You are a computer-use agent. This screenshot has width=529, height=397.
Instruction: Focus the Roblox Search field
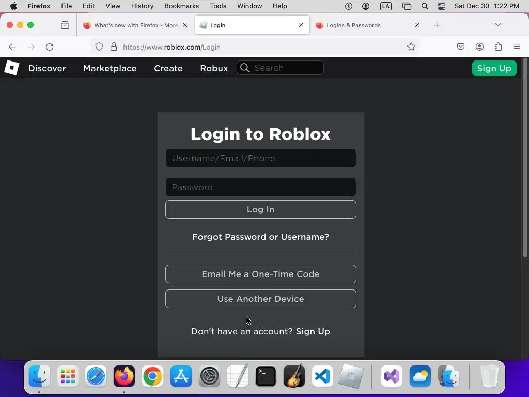281,68
